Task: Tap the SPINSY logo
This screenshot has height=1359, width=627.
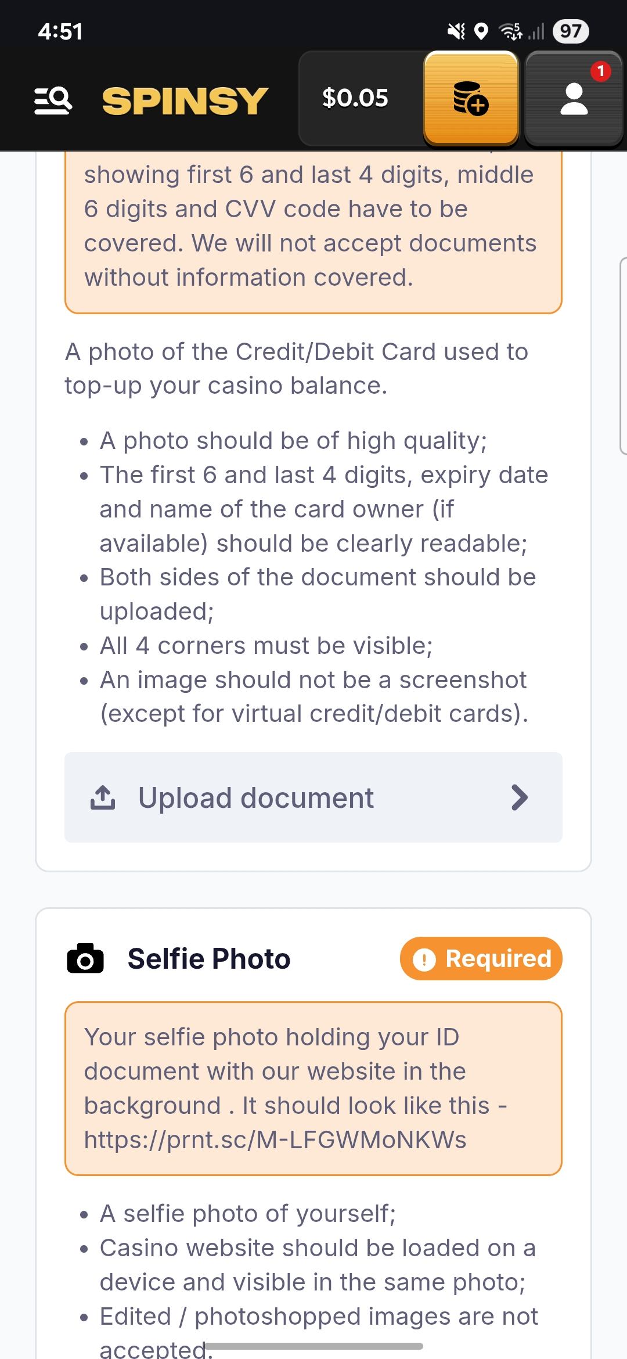Action: click(185, 100)
